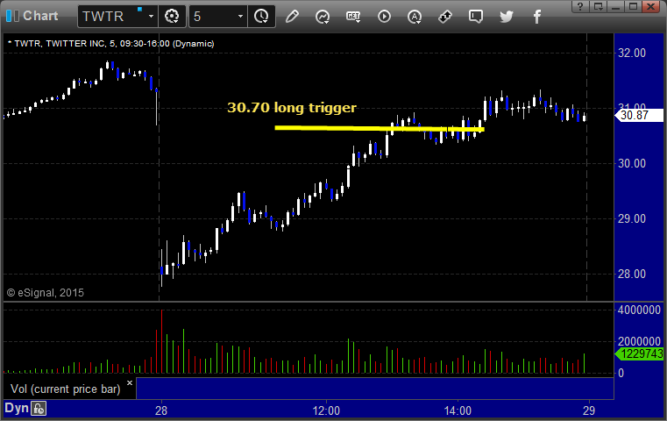667x421 pixels.
Task: Click the 29 date axis label
Action: (589, 410)
